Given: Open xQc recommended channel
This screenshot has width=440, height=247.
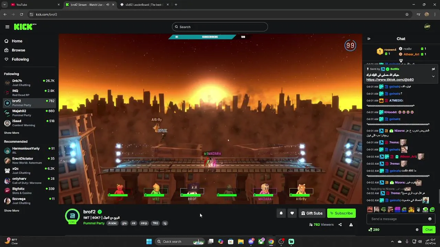Looking at the screenshot, I should [29, 170].
